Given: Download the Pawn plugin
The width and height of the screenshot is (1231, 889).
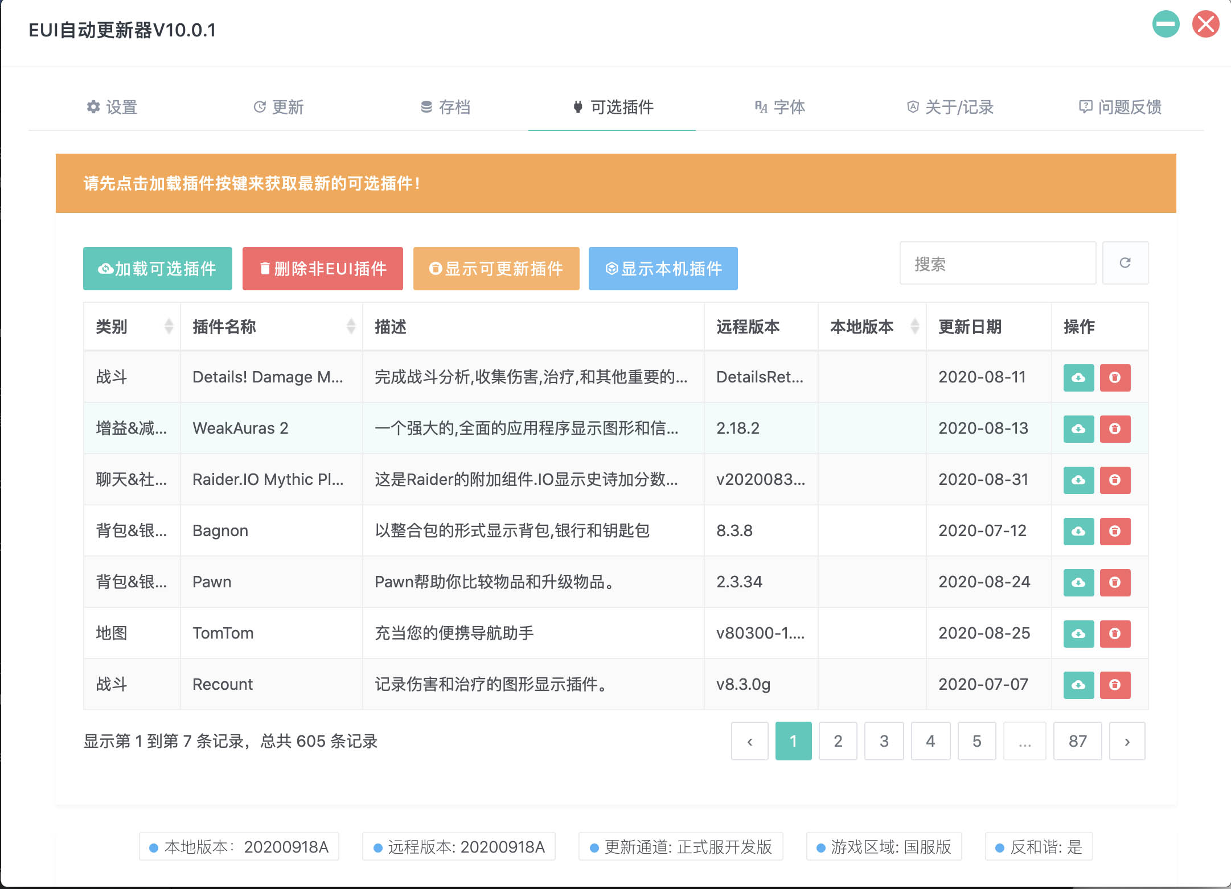Looking at the screenshot, I should point(1078,582).
